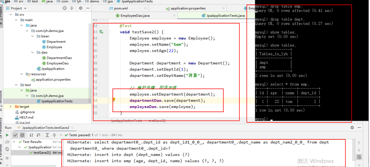Sort test results alphabetically
Viewport: 370px width, 167px height.
31,135
